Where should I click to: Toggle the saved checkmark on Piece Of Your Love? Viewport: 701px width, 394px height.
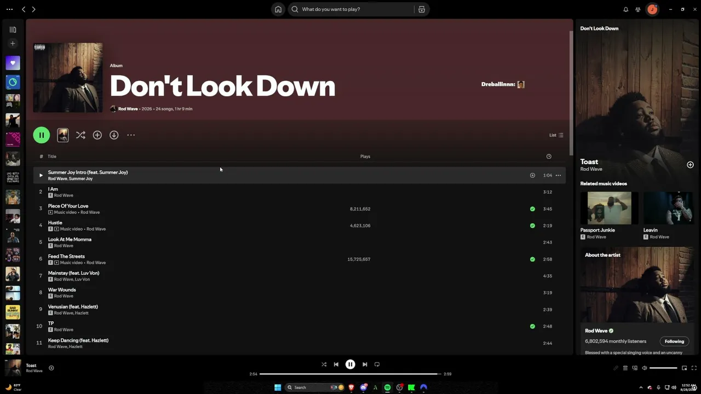click(x=532, y=209)
